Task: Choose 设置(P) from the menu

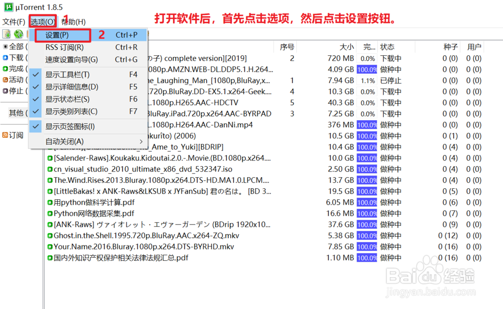Action: 88,35
